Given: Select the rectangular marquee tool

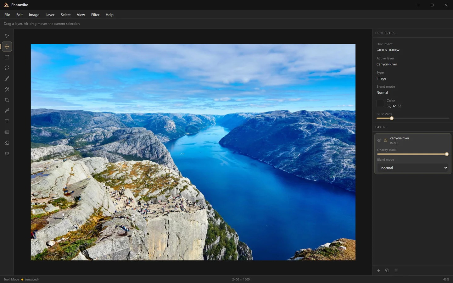Looking at the screenshot, I should click(x=7, y=57).
